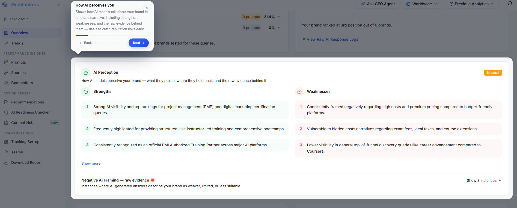
Task: Click the 0 prompts badge
Action: [251, 28]
